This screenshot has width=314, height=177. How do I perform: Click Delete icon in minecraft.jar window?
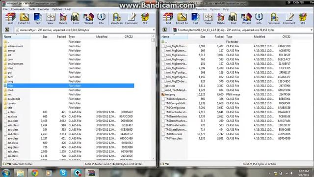[x=63, y=19]
